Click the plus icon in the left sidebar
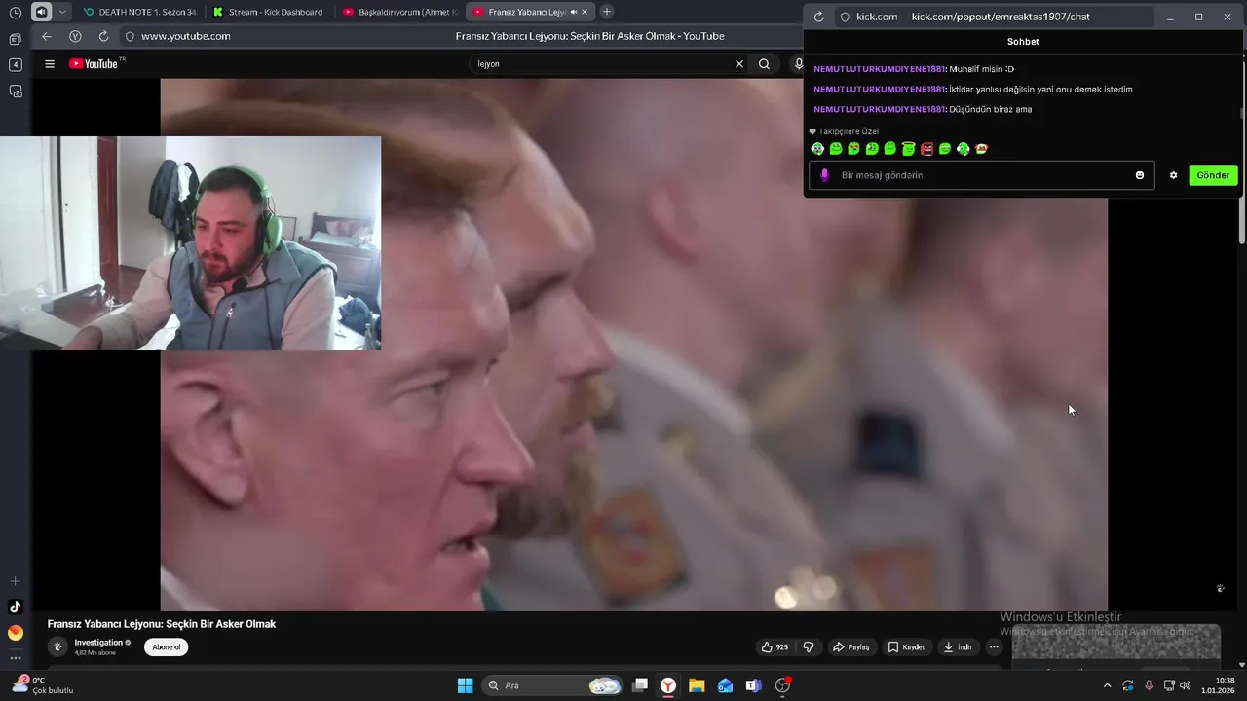This screenshot has height=701, width=1247. 15,581
